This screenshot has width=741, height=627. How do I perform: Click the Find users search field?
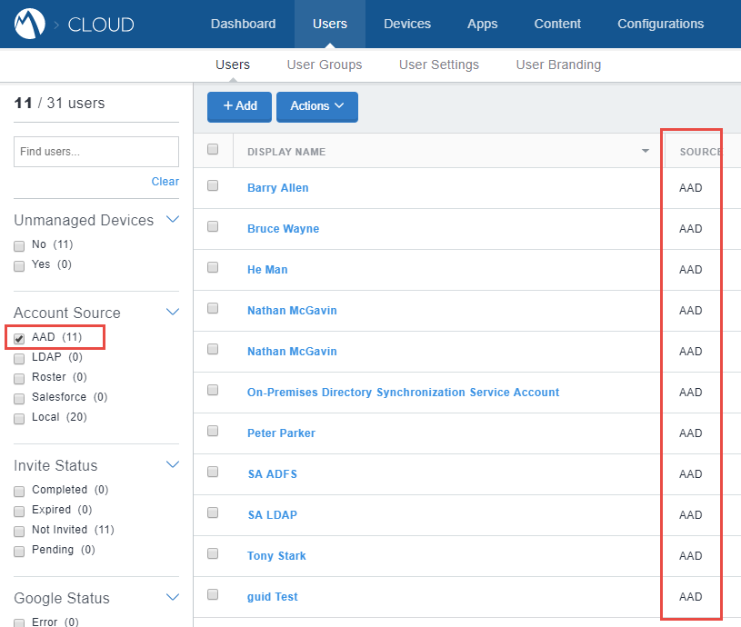pos(95,152)
